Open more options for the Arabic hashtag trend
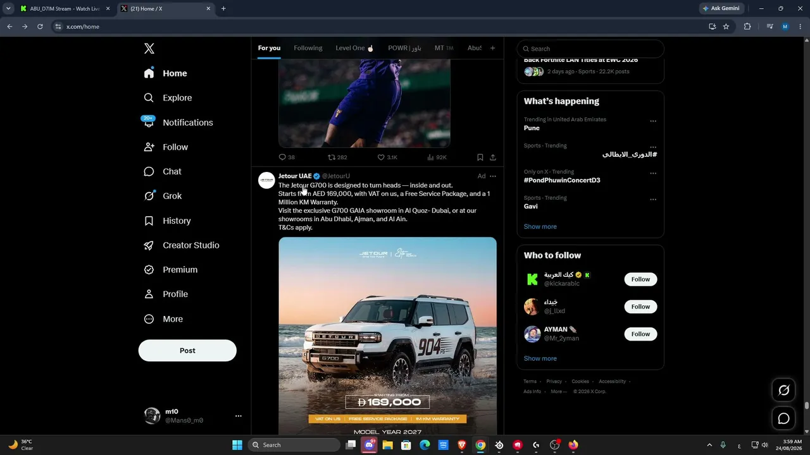Image resolution: width=810 pixels, height=455 pixels. [x=653, y=147]
